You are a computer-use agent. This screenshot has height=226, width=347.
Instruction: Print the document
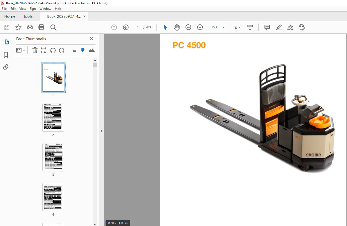(41, 27)
